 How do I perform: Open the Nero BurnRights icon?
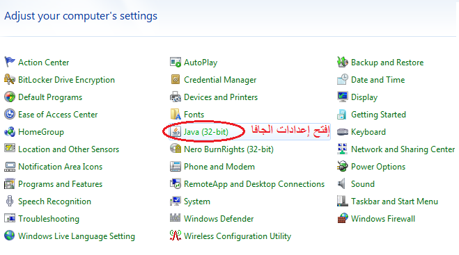[176, 149]
